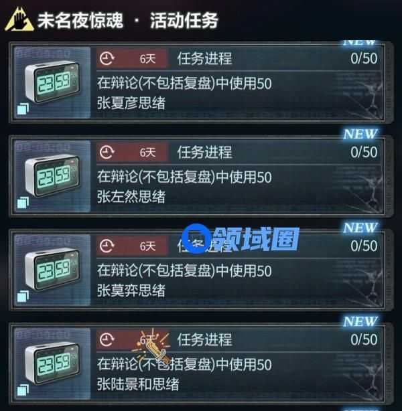This screenshot has width=402, height=411.
Task: Click the 活动任务 header title
Action: (184, 21)
